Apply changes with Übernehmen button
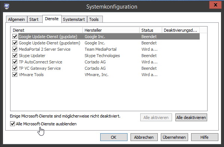The height and width of the screenshot is (147, 224). click(174, 137)
